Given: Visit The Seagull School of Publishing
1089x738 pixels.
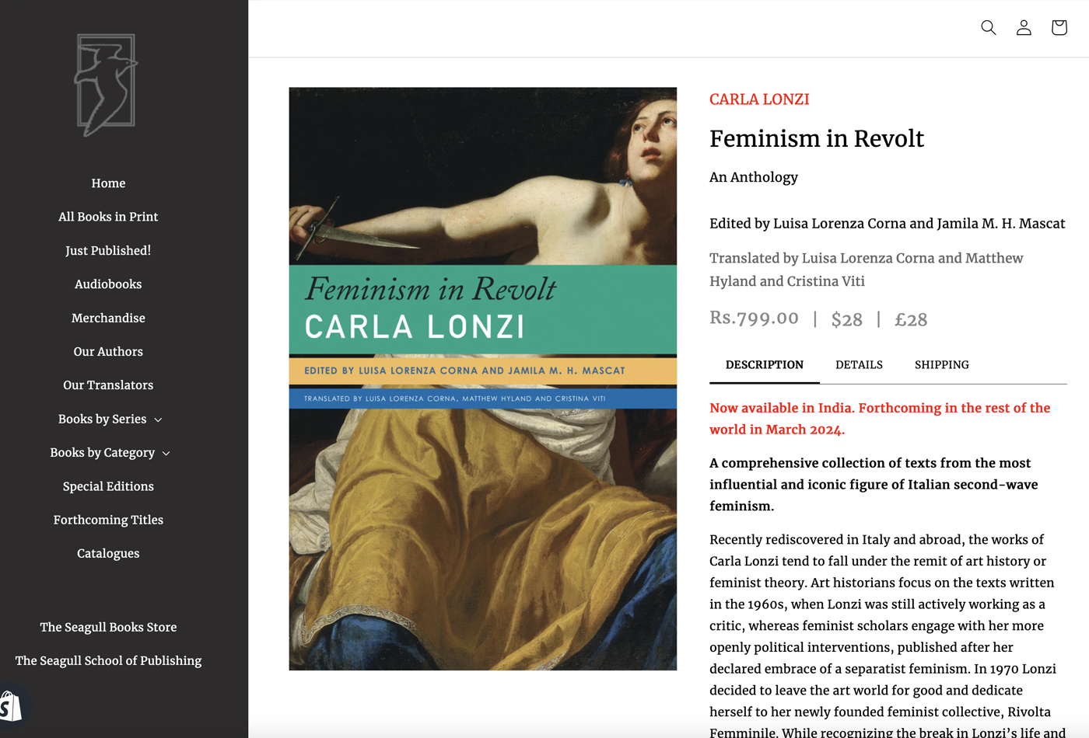Looking at the screenshot, I should [x=108, y=660].
